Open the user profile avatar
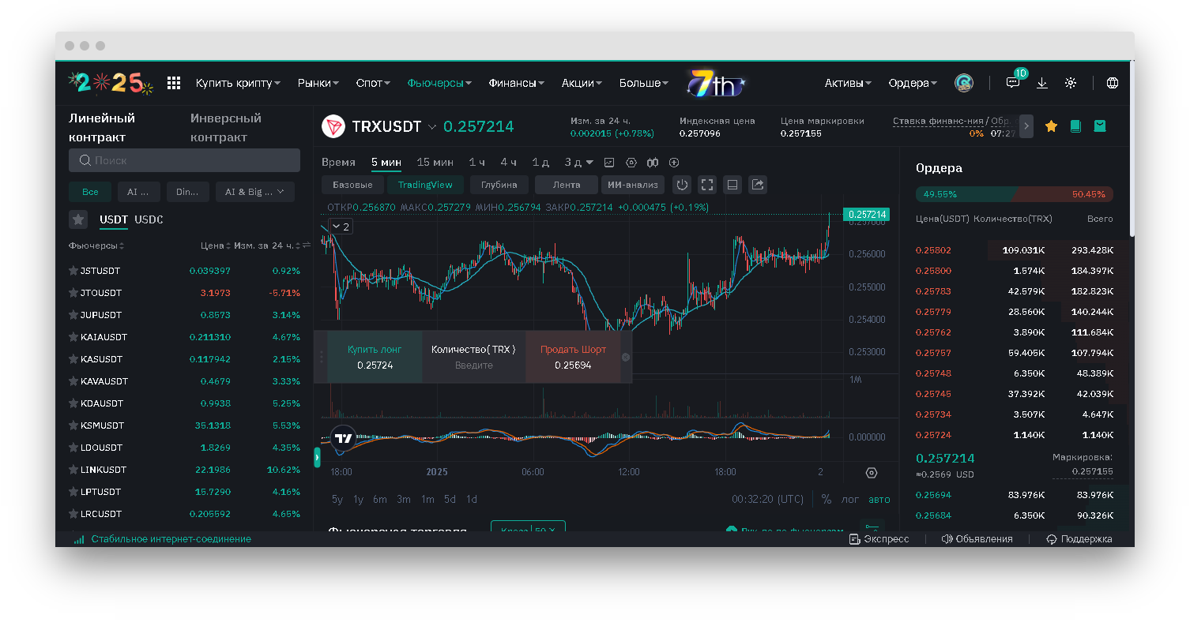Viewport: 1190px width, 626px height. (x=964, y=83)
